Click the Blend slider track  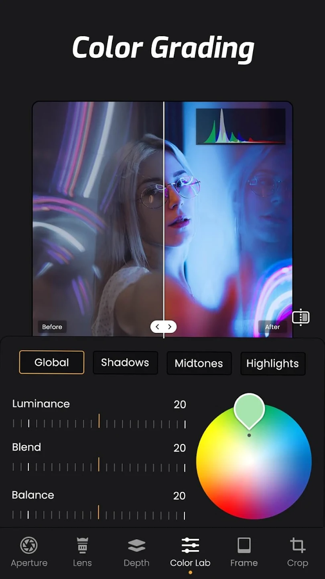click(99, 466)
